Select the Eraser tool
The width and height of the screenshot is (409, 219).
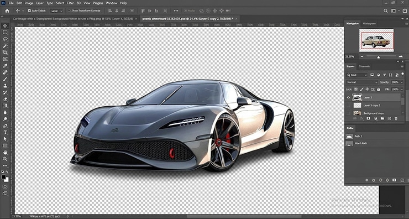(5, 99)
